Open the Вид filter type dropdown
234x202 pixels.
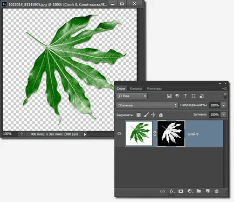click(x=132, y=96)
